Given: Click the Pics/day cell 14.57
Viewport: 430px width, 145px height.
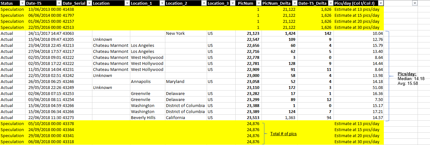Looking at the screenshot, I should click(x=359, y=117).
